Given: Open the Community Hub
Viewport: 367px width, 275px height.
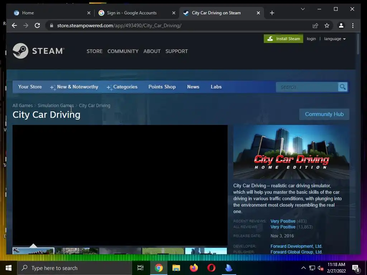Looking at the screenshot, I should click(324, 114).
